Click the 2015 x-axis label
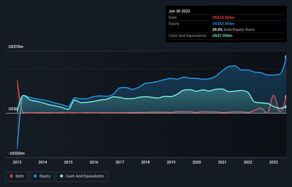The height and width of the screenshot is (187, 292). point(68,162)
